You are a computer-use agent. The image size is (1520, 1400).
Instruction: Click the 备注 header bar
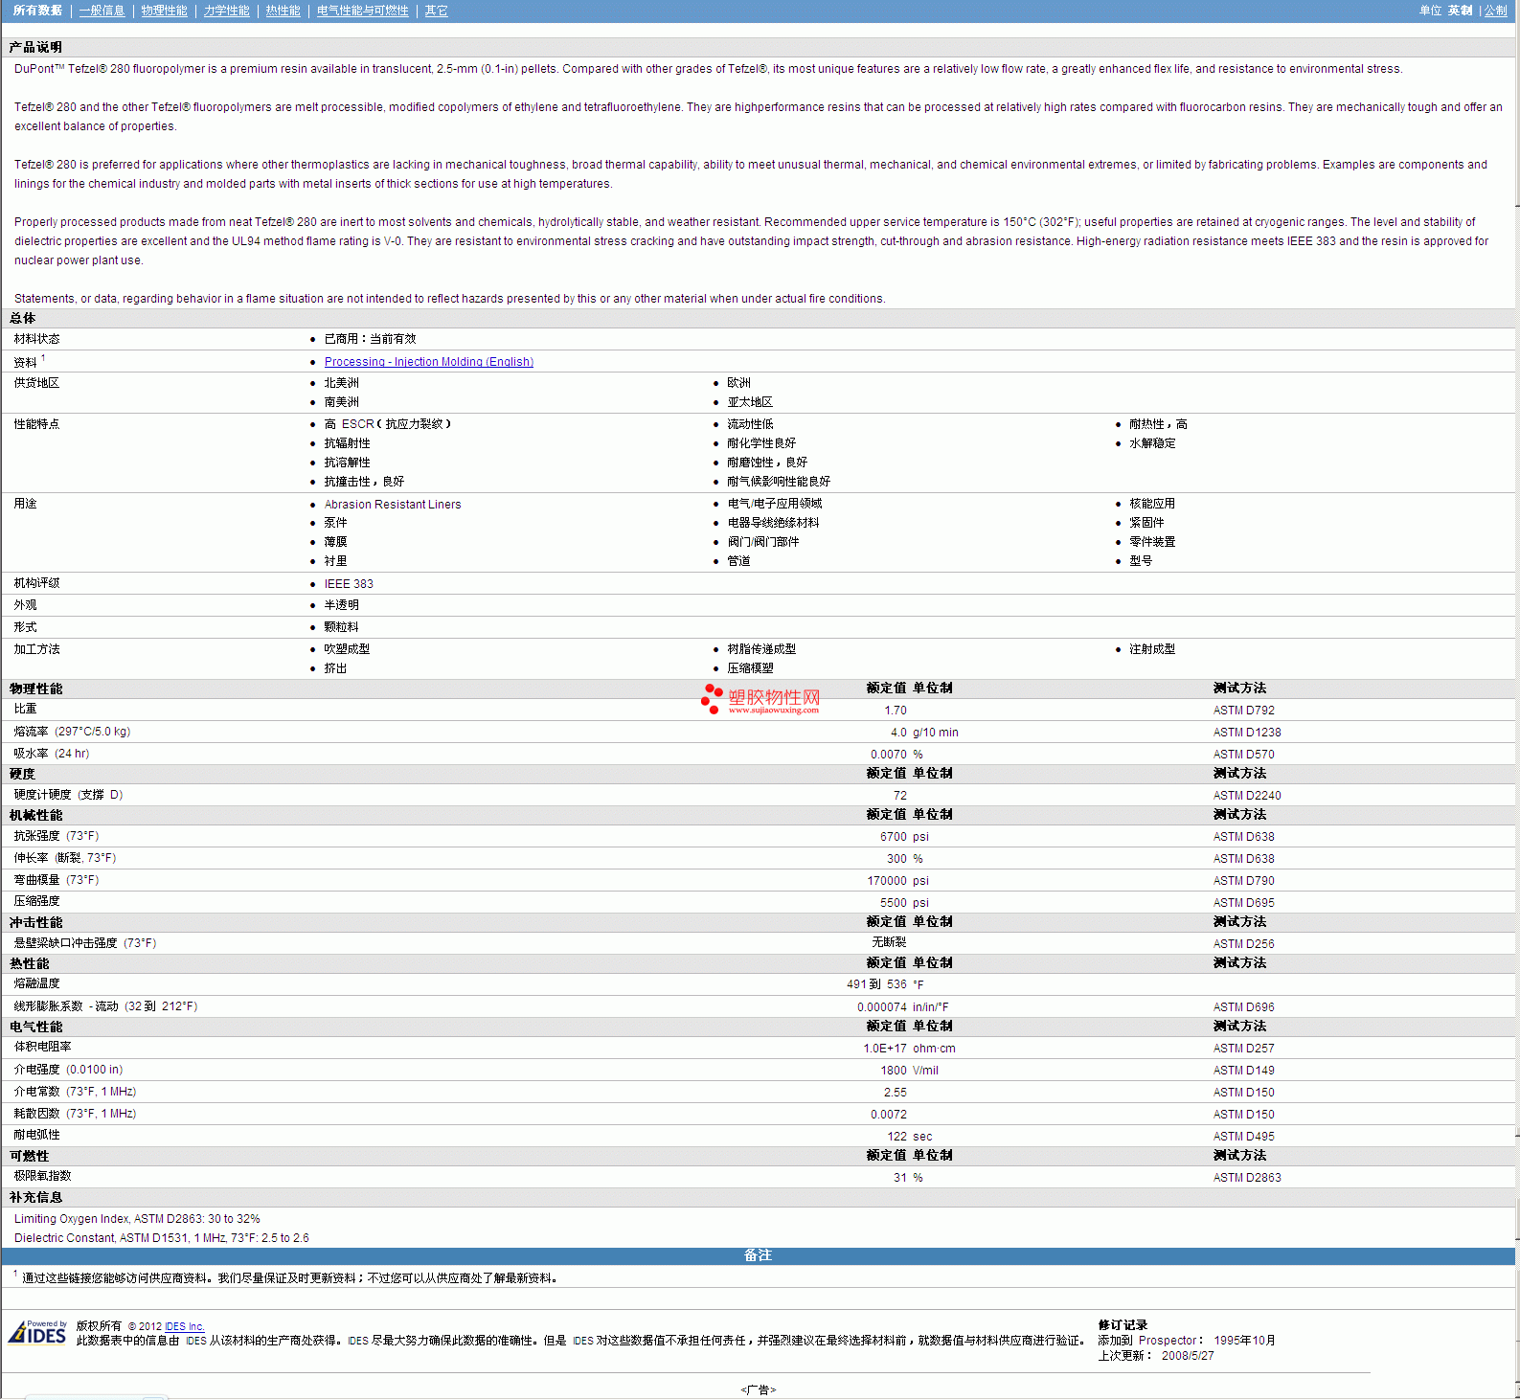pyautogui.click(x=758, y=1255)
